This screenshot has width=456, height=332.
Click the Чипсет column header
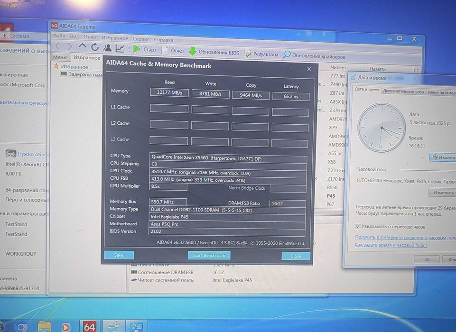pos(338,67)
